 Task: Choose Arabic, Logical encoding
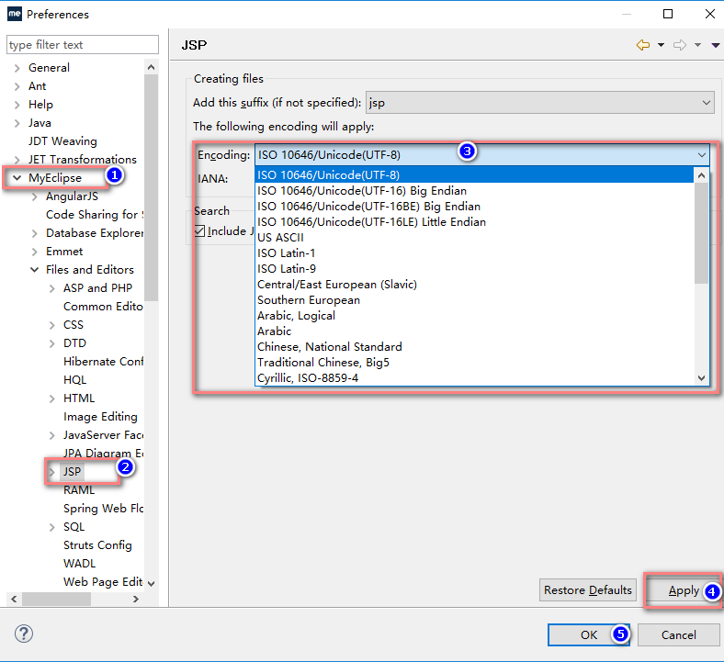pos(474,316)
